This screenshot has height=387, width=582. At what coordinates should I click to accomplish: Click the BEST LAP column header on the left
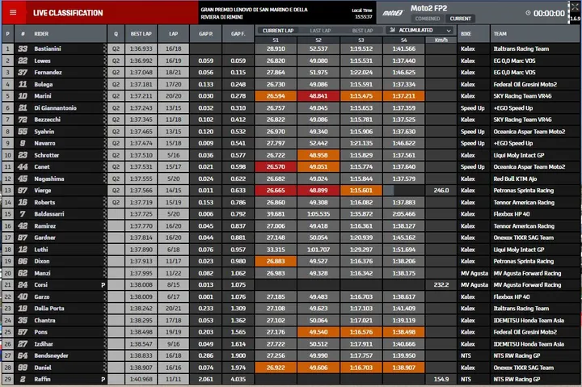pos(141,34)
